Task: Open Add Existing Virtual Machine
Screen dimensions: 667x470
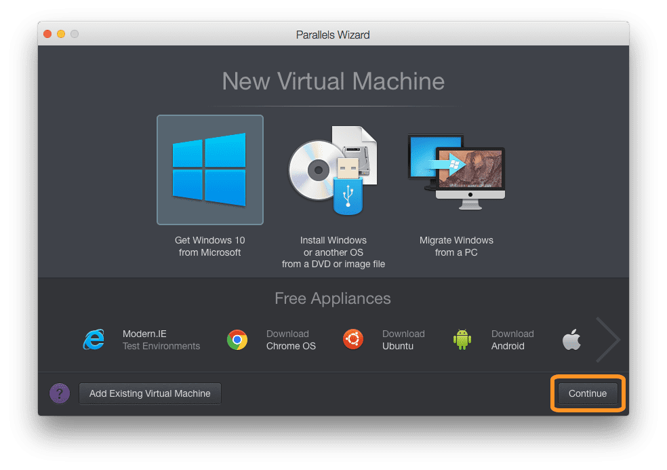Action: pyautogui.click(x=149, y=393)
